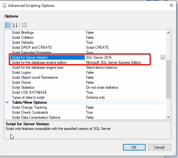Switch to Categorized view icon
The height and width of the screenshot is (158, 178).
point(8,25)
